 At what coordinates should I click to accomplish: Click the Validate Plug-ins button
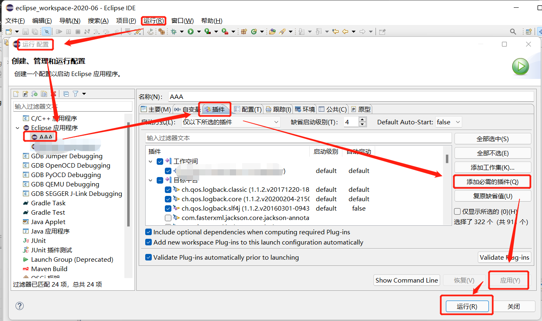(504, 257)
